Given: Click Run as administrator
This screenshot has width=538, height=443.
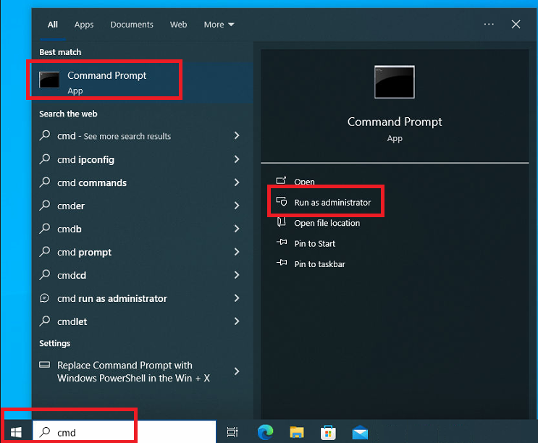Looking at the screenshot, I should point(332,203).
